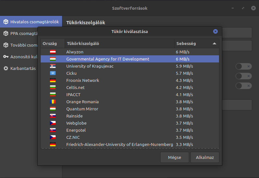The image size is (259, 178).
Task: Maximize the Szoftverforrások window
Action: point(243,8)
